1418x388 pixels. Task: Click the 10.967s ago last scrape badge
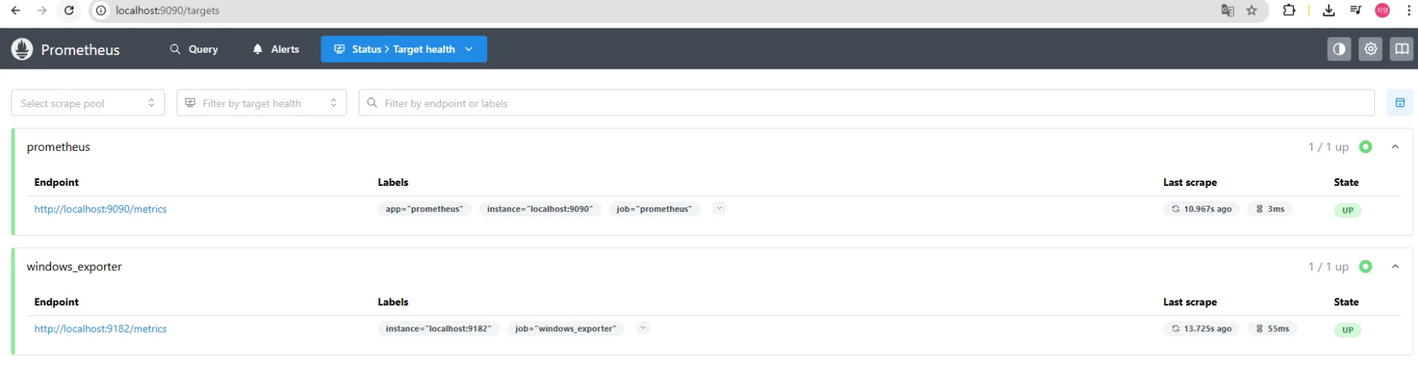click(x=1202, y=209)
